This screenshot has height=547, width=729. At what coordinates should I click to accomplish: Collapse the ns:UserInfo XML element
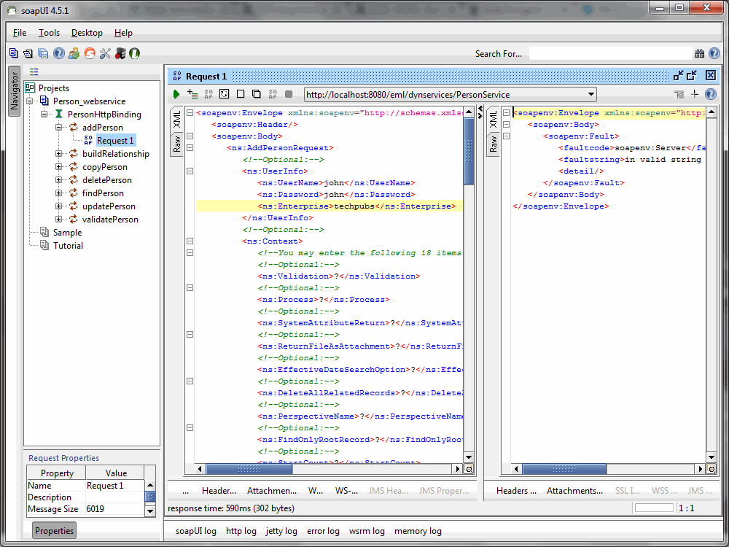[x=190, y=171]
